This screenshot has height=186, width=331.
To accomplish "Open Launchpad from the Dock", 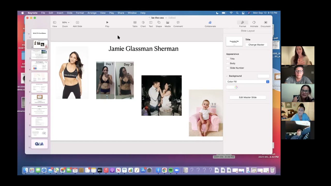I will pyautogui.click(x=32, y=170).
